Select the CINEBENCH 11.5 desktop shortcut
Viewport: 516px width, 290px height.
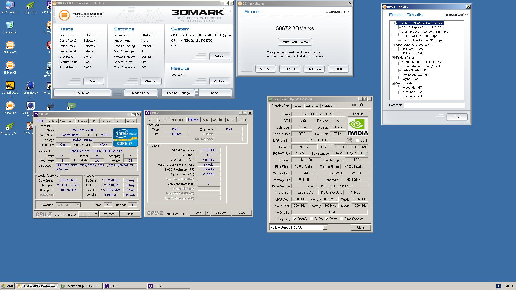(x=30, y=89)
